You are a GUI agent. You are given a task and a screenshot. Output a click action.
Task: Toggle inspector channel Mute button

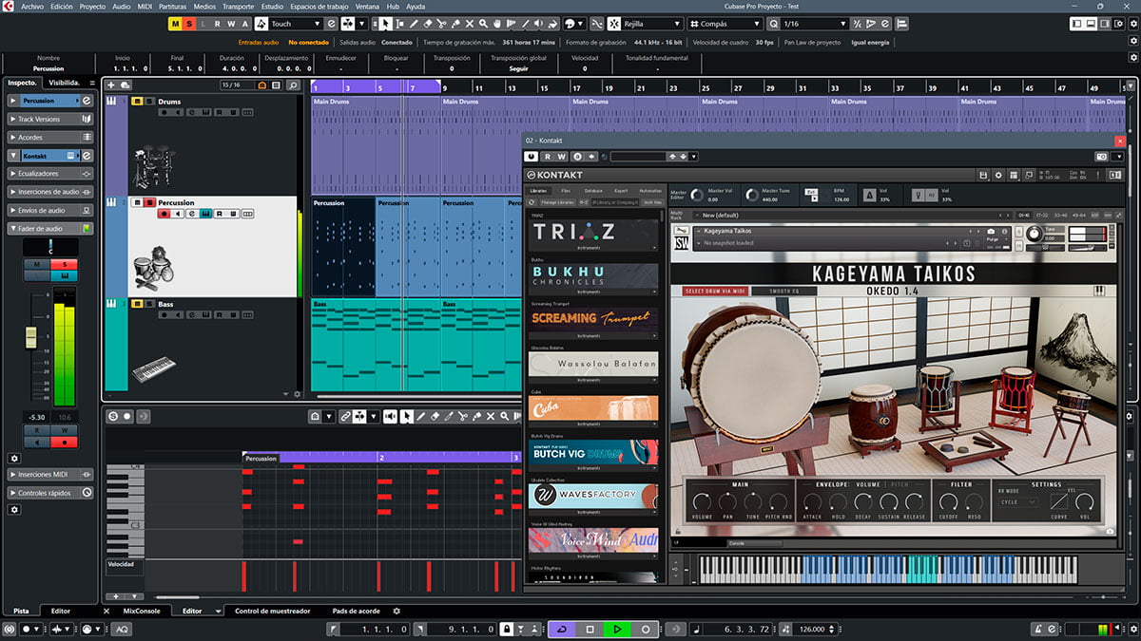(x=38, y=264)
